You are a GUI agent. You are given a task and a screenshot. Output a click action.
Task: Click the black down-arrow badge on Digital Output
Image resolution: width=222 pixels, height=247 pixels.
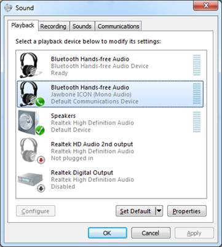click(x=41, y=189)
